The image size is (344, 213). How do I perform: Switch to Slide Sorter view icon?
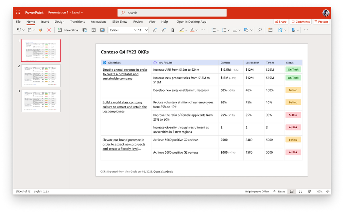[301, 192]
